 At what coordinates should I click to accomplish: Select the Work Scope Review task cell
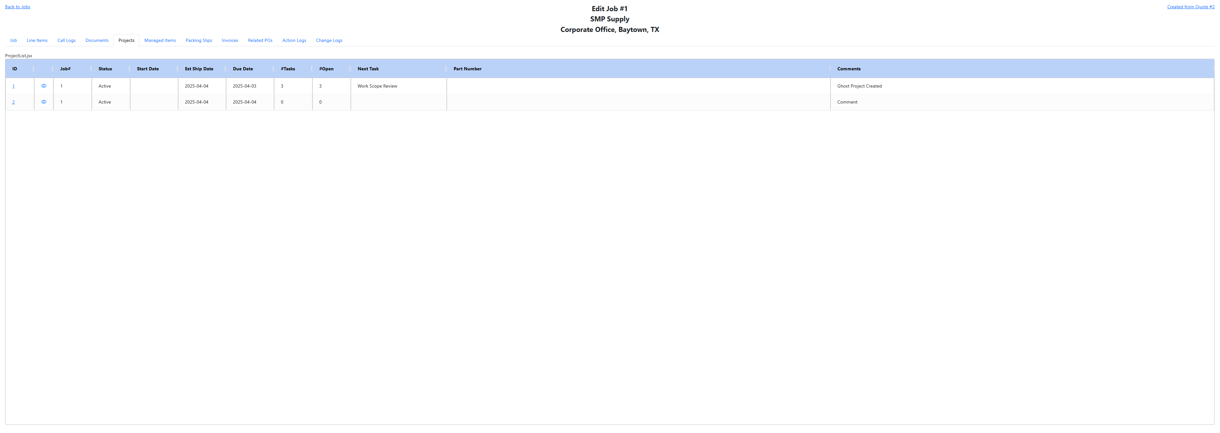pyautogui.click(x=377, y=86)
